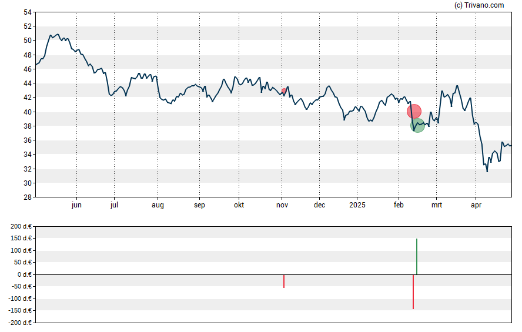Click the 'jun' month label

(x=76, y=205)
